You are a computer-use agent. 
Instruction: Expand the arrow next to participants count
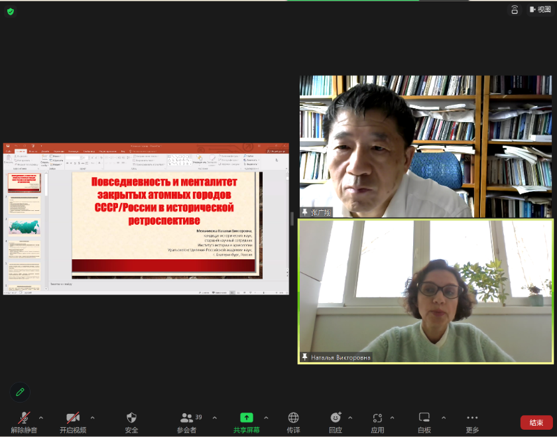tap(214, 418)
